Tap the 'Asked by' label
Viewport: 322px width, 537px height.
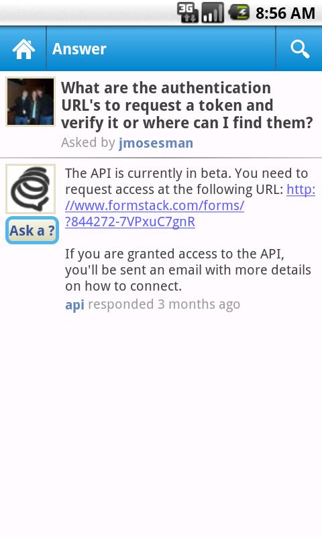[88, 142]
